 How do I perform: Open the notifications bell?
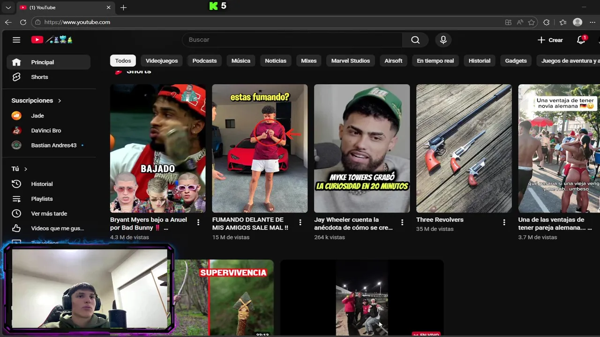click(581, 40)
